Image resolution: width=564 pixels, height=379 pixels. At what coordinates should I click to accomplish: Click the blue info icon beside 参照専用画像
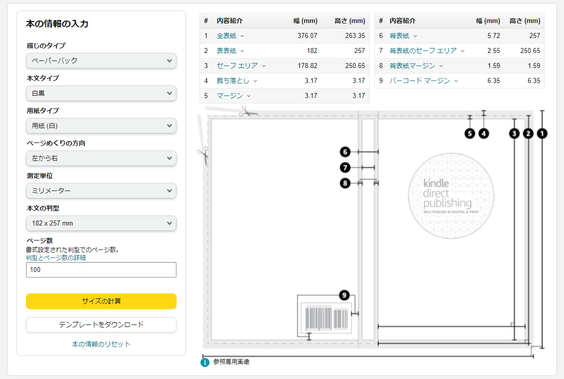click(x=204, y=362)
